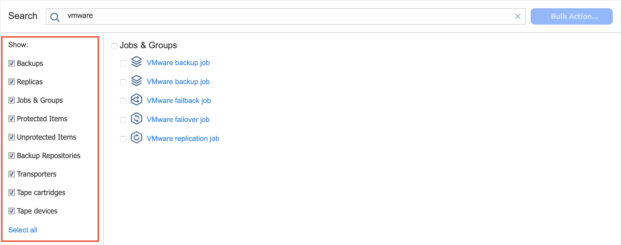Toggle the Jobs & Groups filter in the Show panel
Image resolution: width=621 pixels, height=245 pixels.
point(12,100)
